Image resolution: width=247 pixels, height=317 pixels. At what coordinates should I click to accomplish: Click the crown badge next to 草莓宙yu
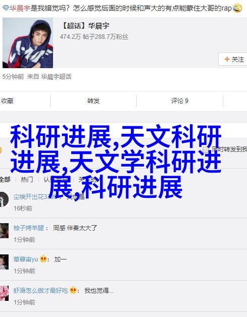tap(43, 258)
